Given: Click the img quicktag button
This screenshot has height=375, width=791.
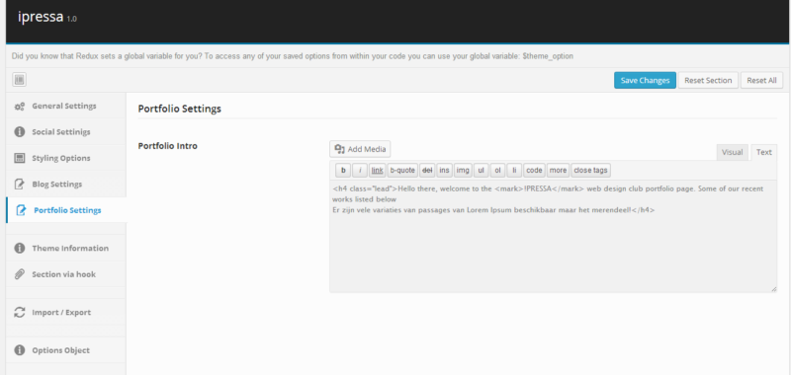Looking at the screenshot, I should pos(463,171).
